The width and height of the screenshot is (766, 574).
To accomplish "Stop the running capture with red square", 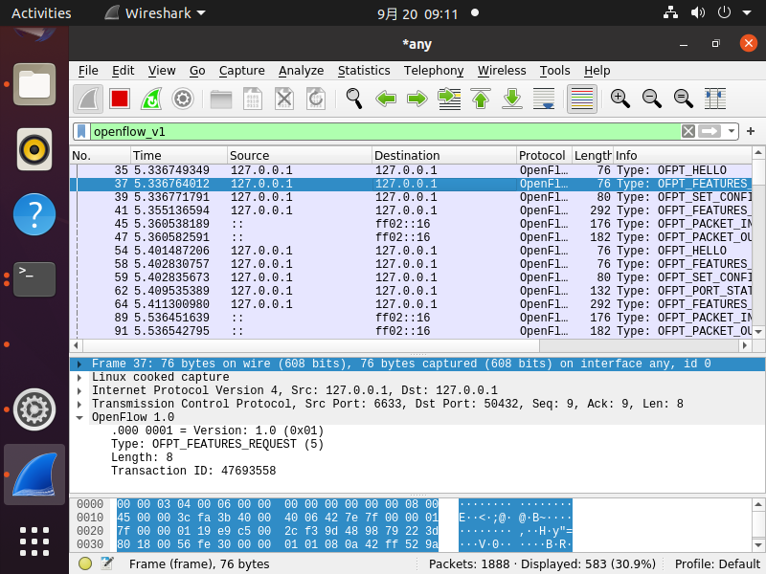I will [120, 99].
